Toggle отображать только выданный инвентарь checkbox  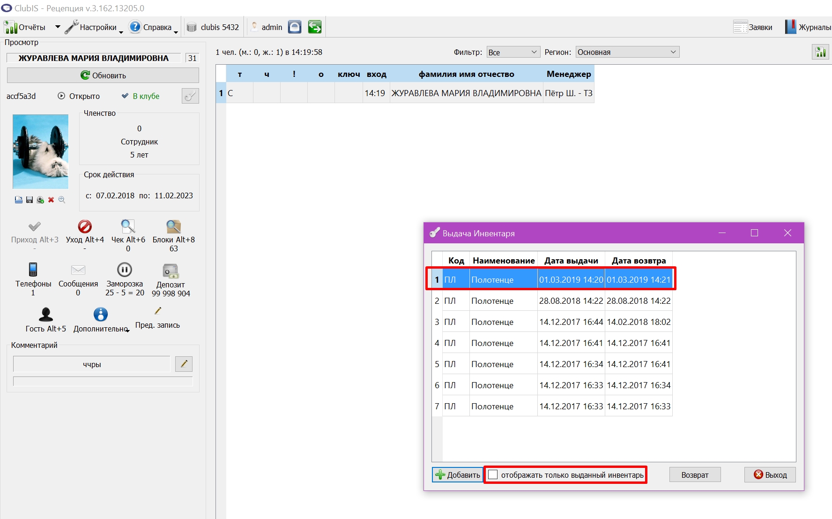493,475
